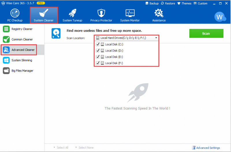Click the Restore label in title bar
Viewport: 231px width, 152px height.
(x=170, y=3)
